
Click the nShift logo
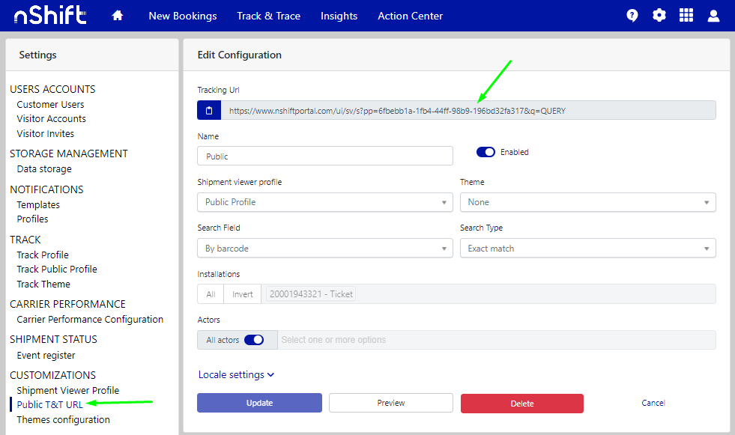click(49, 16)
